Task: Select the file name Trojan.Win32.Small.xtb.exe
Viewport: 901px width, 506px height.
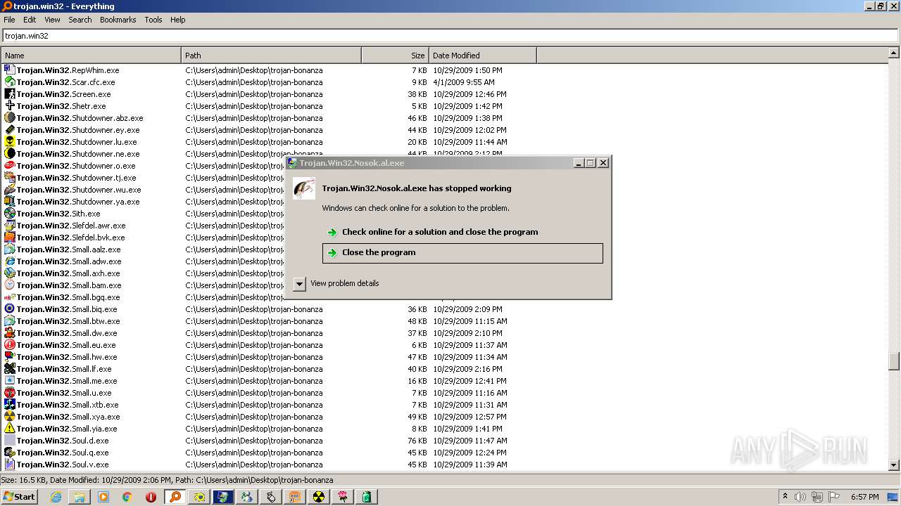Action: pos(68,405)
